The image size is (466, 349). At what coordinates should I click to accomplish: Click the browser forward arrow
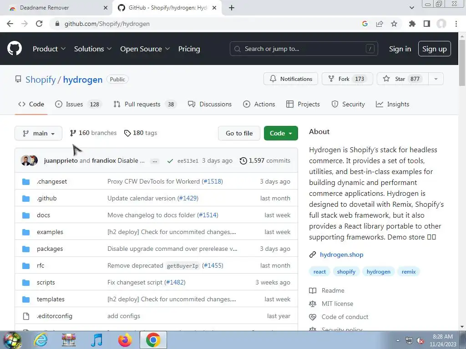[25, 24]
